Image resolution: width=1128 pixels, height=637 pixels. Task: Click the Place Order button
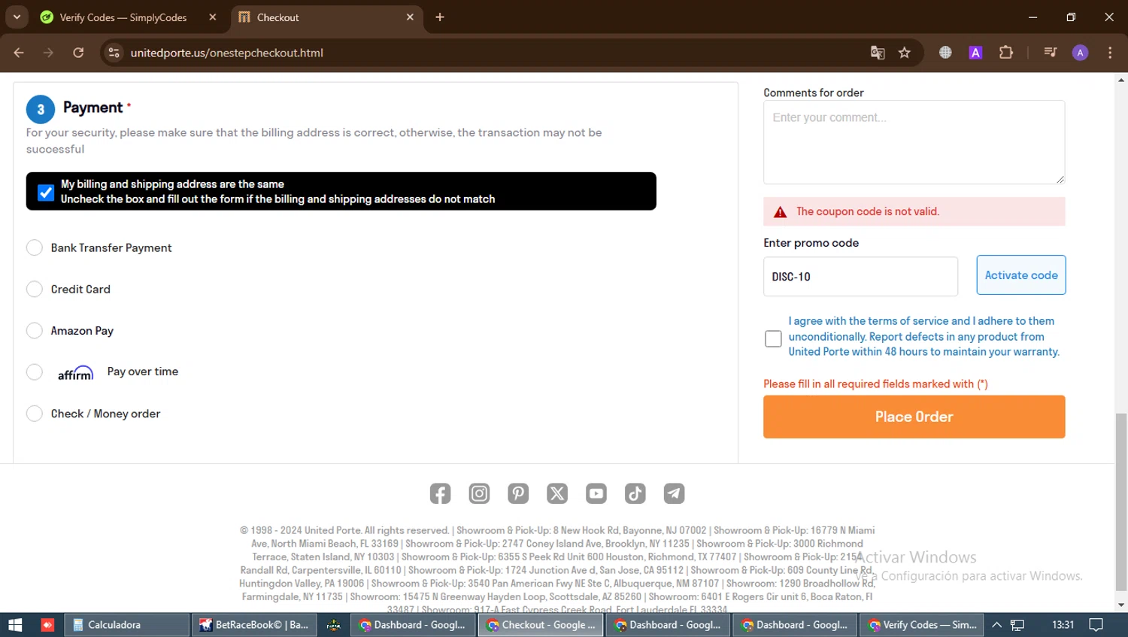(914, 417)
